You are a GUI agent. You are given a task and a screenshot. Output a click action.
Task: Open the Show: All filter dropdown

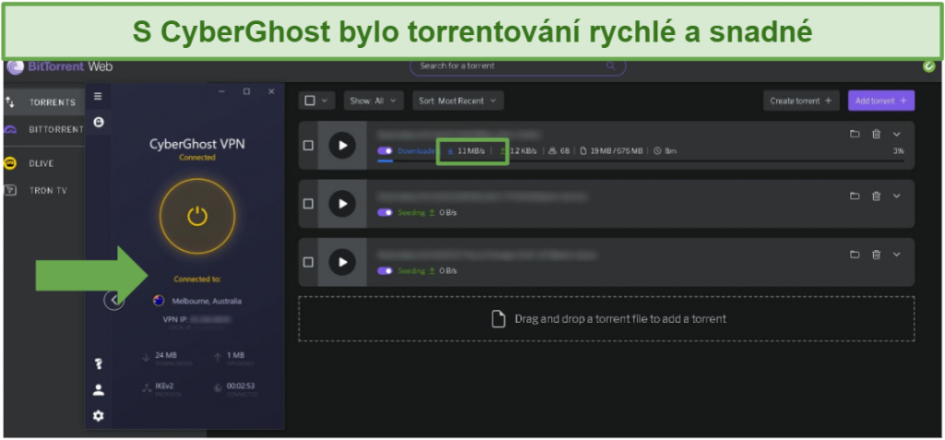[374, 101]
